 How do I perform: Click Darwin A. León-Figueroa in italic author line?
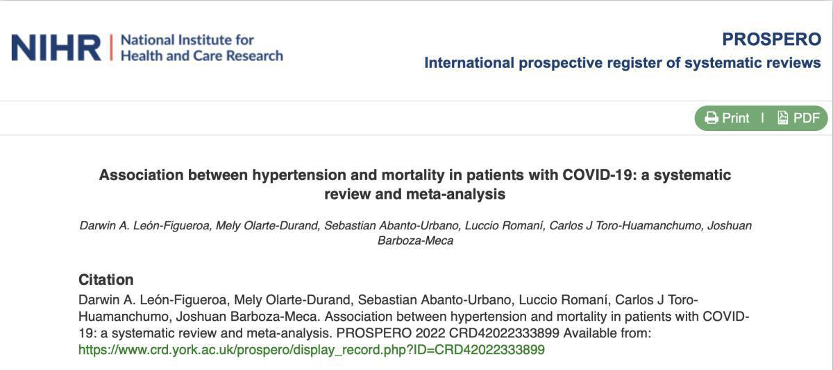[x=144, y=226]
